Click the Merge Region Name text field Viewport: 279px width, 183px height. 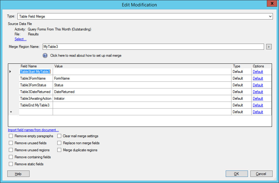(153, 47)
